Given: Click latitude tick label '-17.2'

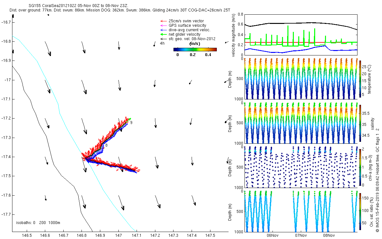Looking at the screenshot, I should pyautogui.click(x=5, y=118).
